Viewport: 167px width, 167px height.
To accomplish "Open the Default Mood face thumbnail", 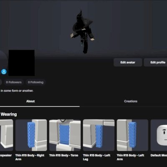I will (x=159, y=135).
